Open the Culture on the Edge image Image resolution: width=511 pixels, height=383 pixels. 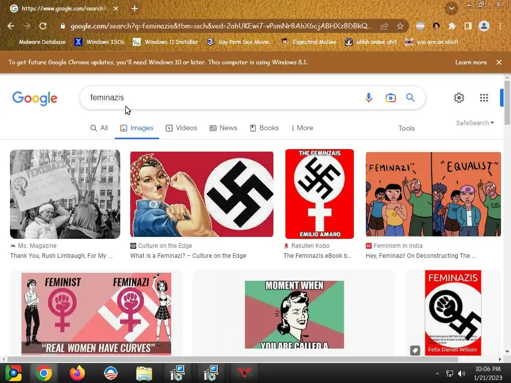pyautogui.click(x=202, y=194)
